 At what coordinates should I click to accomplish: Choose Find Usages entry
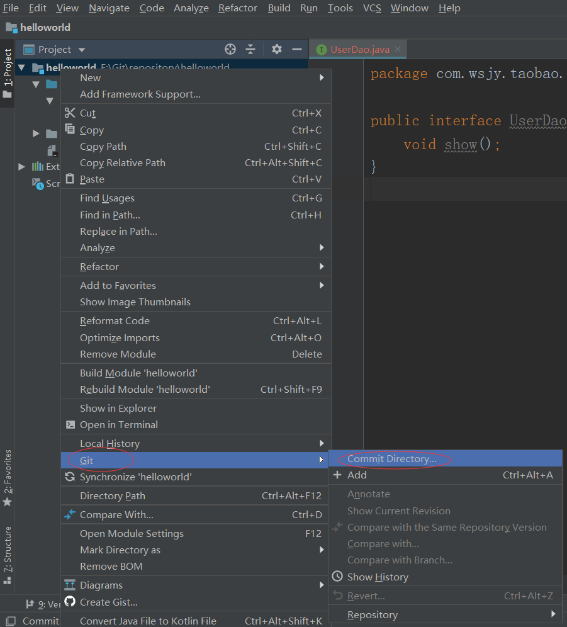(196, 198)
